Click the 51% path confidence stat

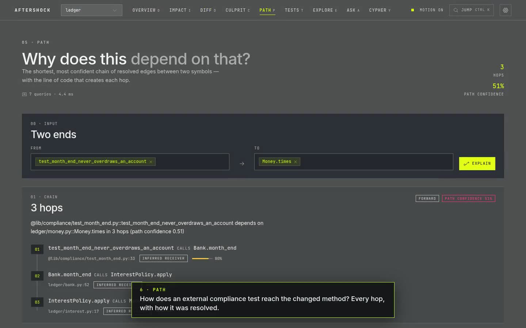point(484,90)
